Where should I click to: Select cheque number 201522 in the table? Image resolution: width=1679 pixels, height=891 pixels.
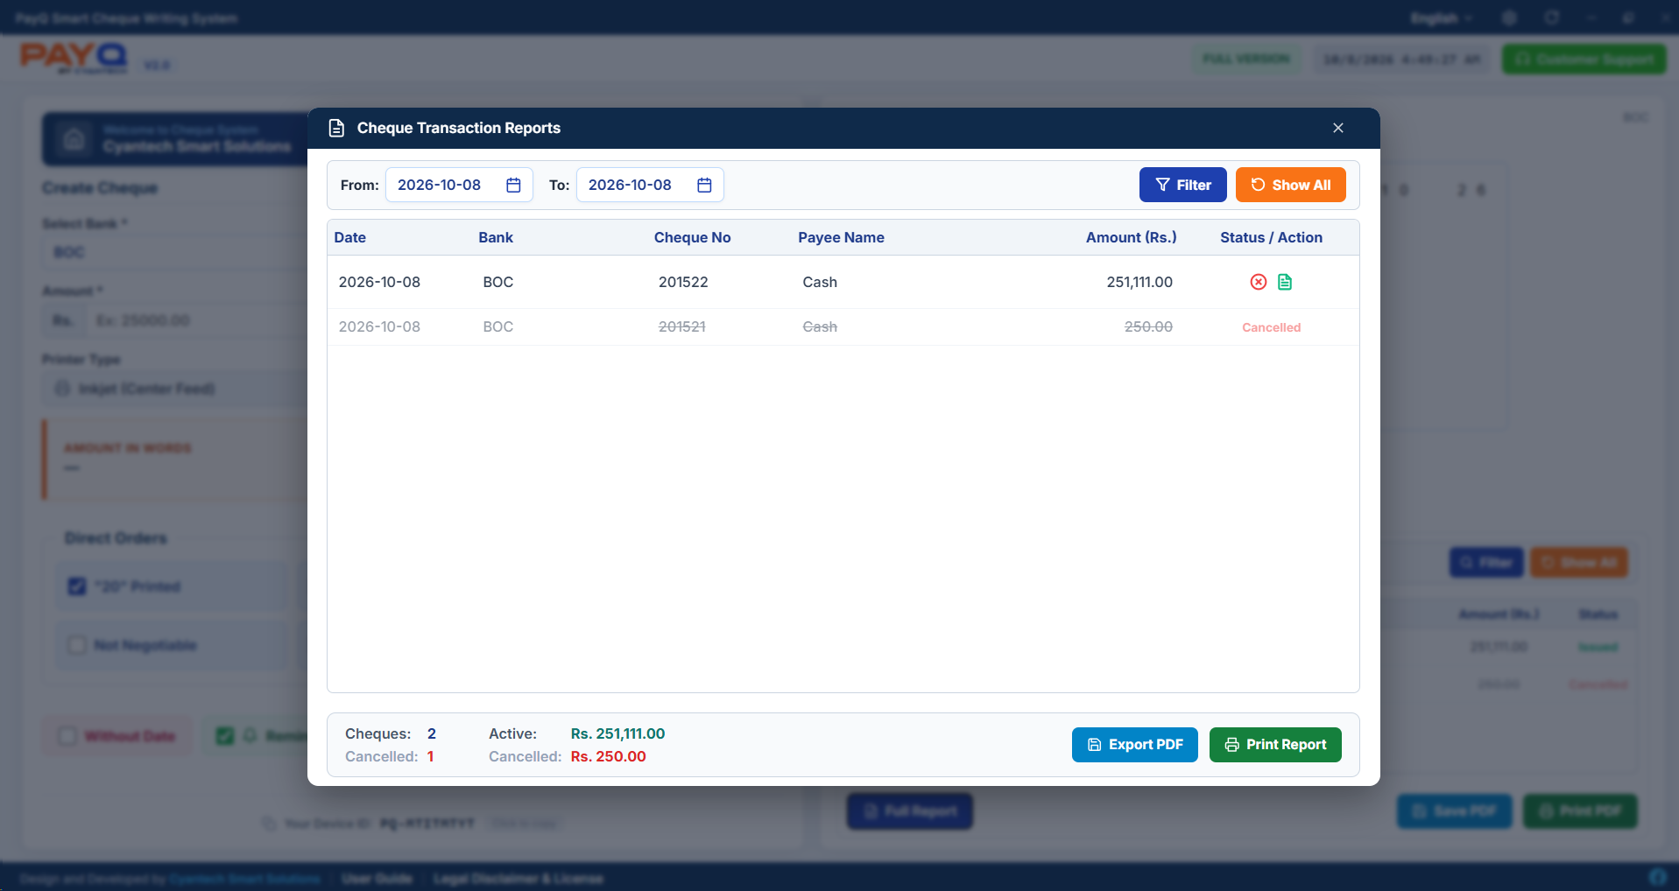683,282
